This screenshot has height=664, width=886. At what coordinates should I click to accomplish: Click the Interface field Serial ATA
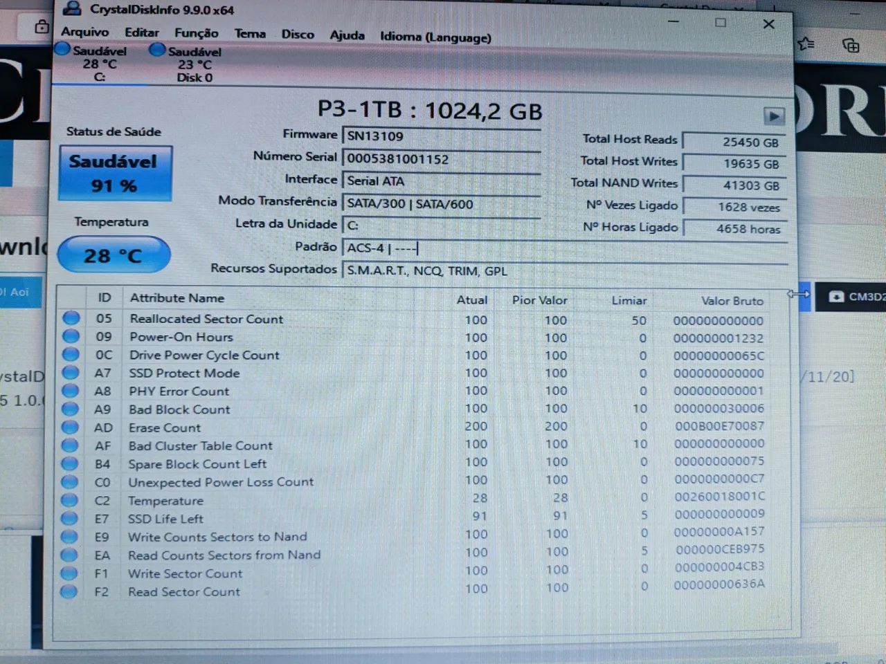[x=442, y=181]
